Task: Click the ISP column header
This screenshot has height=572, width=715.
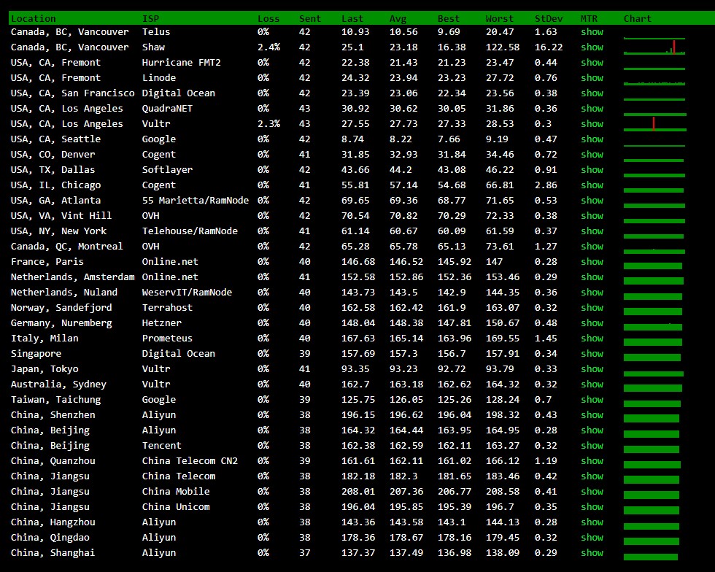Action: (150, 19)
